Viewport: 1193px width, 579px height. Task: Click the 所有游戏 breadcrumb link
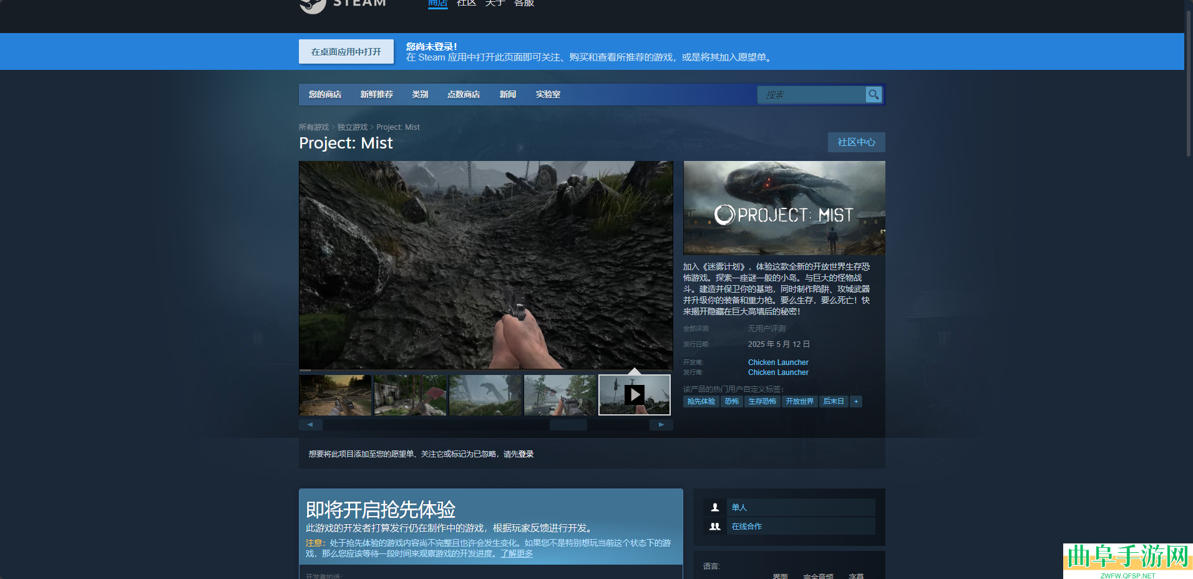point(314,127)
